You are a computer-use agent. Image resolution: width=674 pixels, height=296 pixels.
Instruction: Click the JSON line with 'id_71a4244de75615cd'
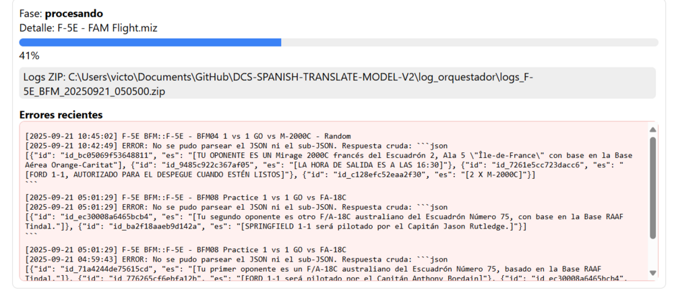pyautogui.click(x=313, y=268)
